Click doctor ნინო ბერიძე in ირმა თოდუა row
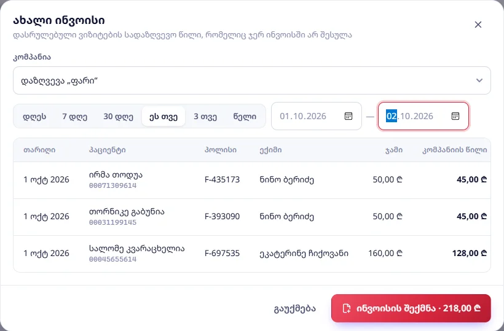Viewport: 504px width, 331px height. tap(286, 179)
